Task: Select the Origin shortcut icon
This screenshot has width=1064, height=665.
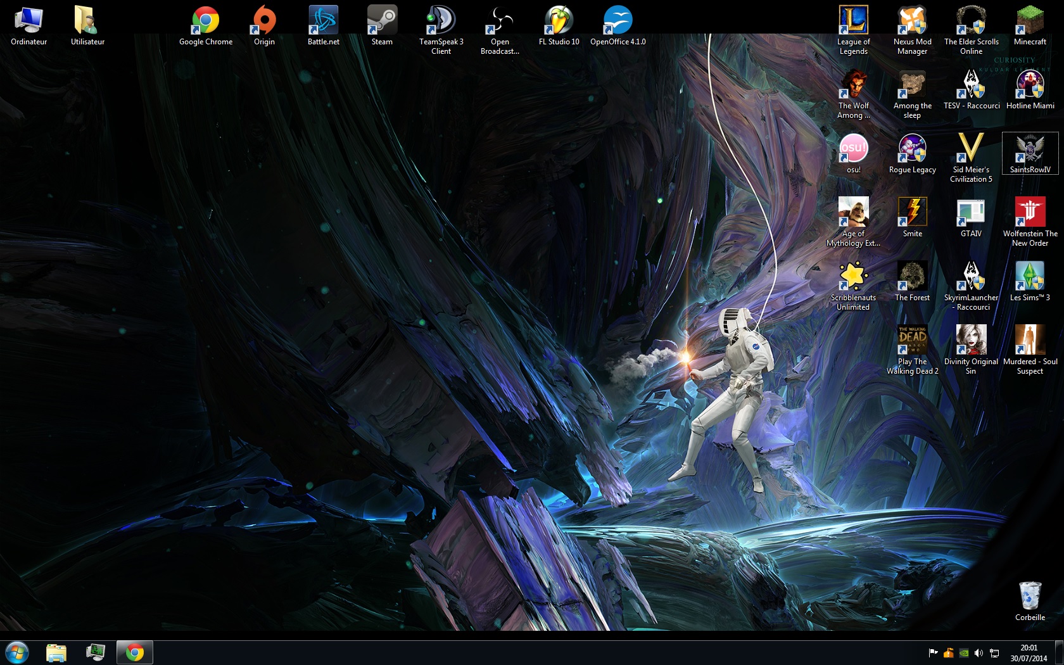Action: click(264, 27)
